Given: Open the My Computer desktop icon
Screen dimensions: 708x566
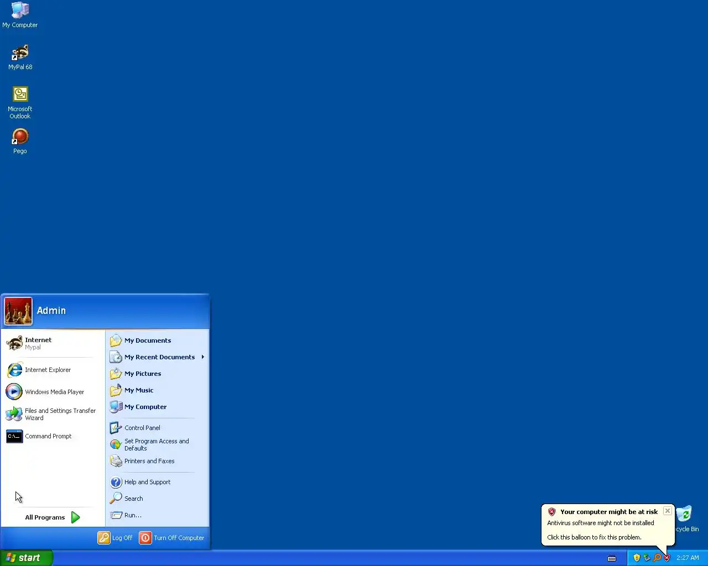Looking at the screenshot, I should [x=20, y=15].
